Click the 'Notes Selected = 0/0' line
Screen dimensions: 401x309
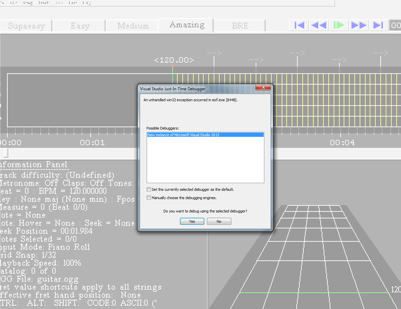(38, 239)
